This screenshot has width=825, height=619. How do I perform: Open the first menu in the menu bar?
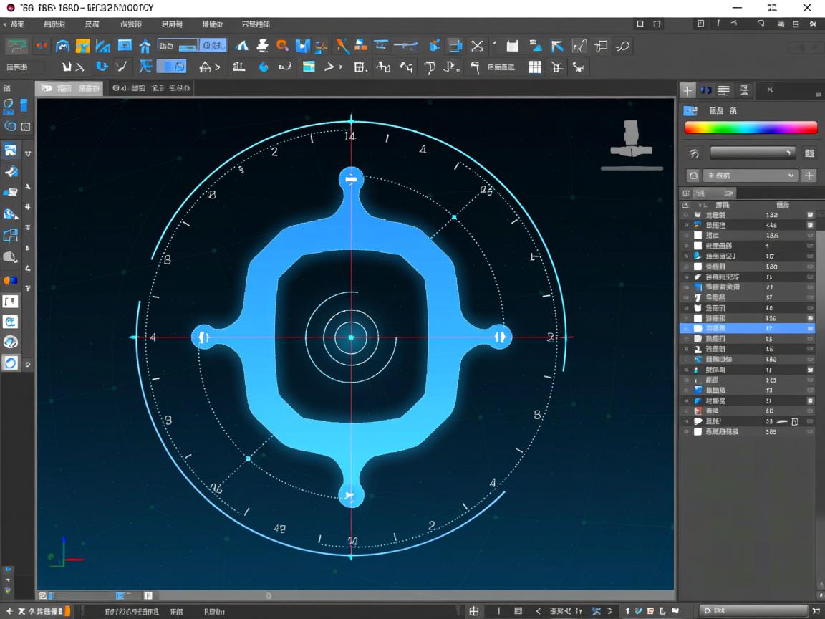(x=17, y=24)
